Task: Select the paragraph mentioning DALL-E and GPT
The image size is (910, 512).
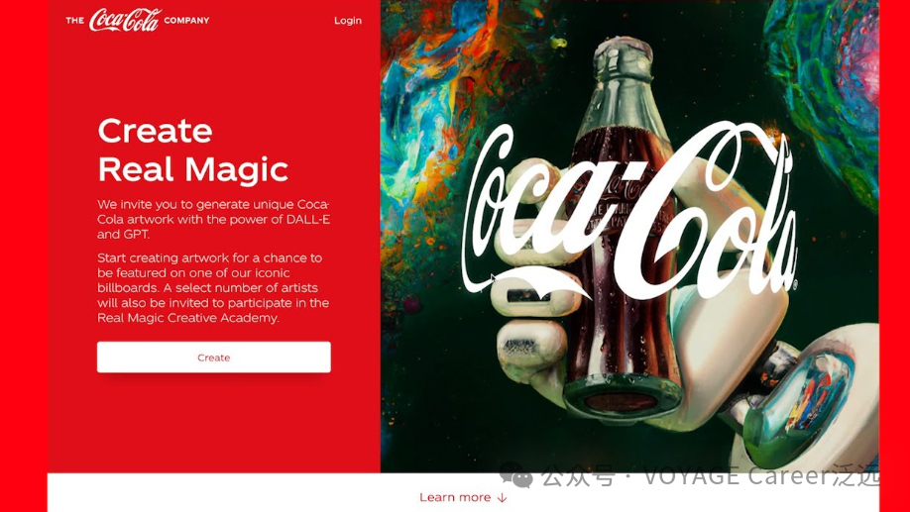Action: 213,219
